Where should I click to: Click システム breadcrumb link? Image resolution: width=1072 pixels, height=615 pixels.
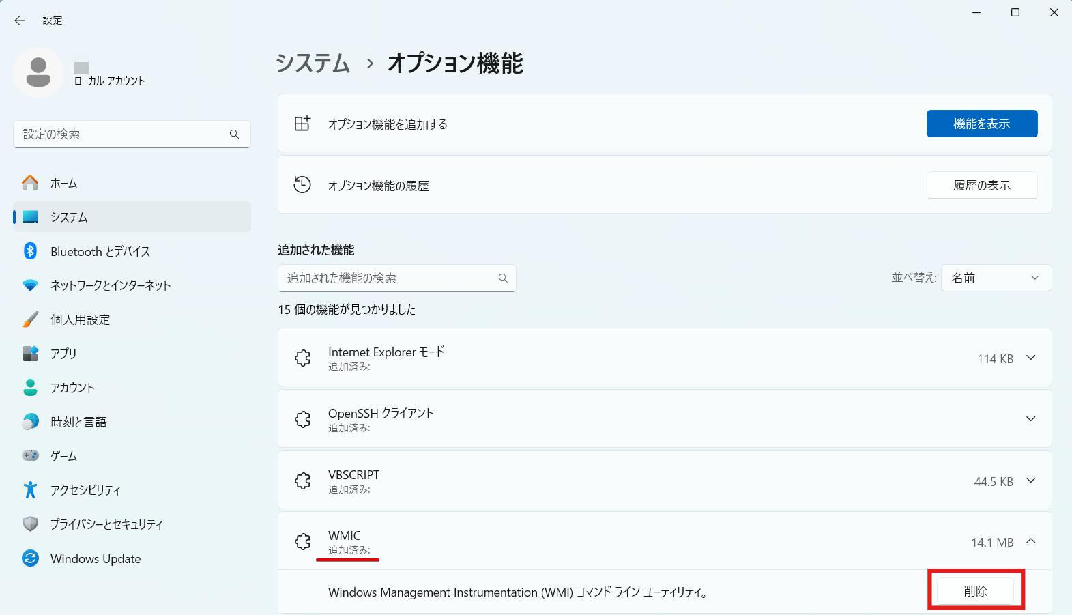(x=313, y=63)
